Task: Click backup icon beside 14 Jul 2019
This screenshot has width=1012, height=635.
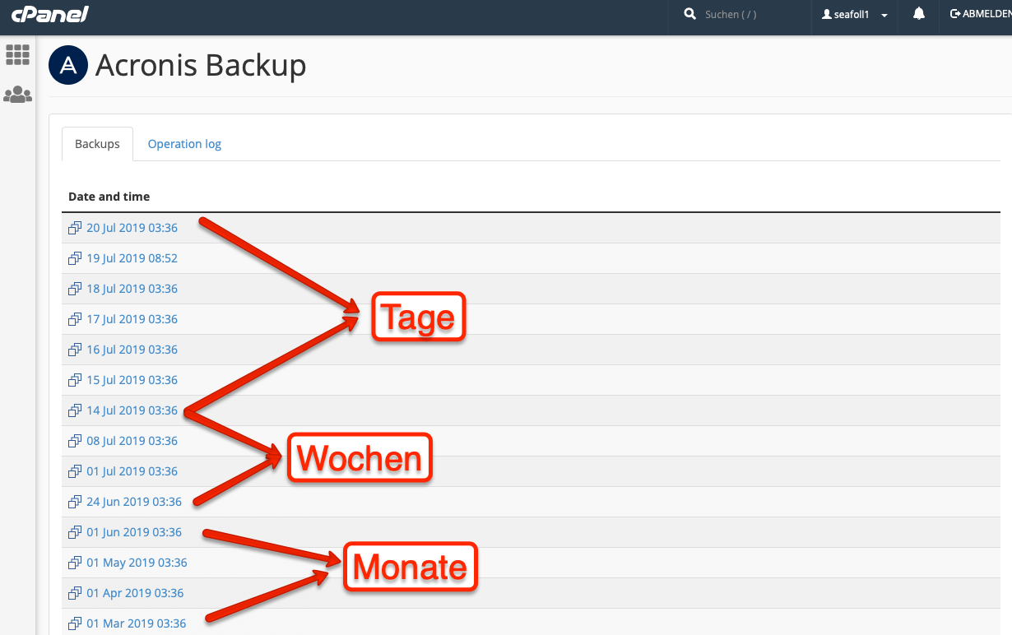Action: [x=75, y=410]
